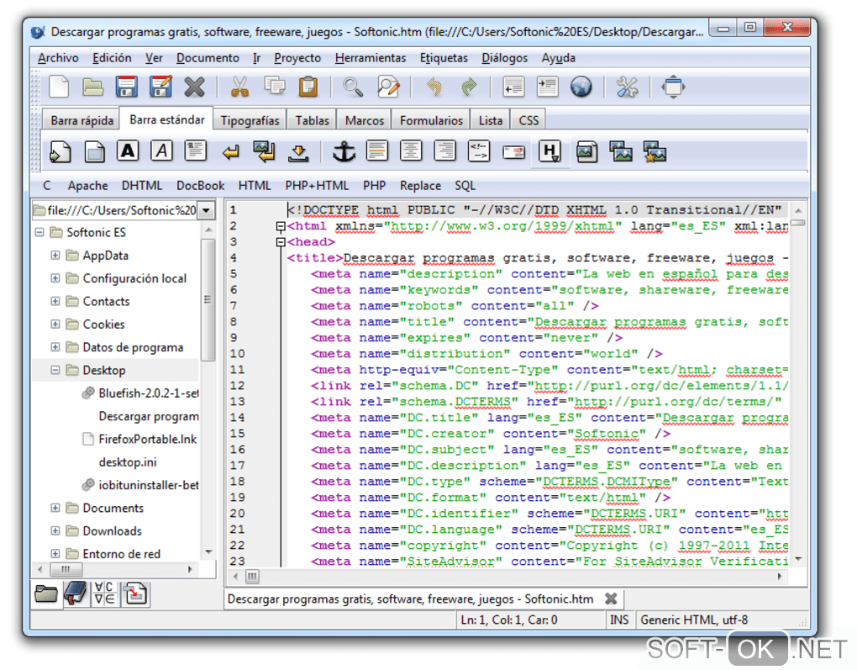The height and width of the screenshot is (670, 857).
Task: Switch to the Barra rápida tab
Action: 82,120
